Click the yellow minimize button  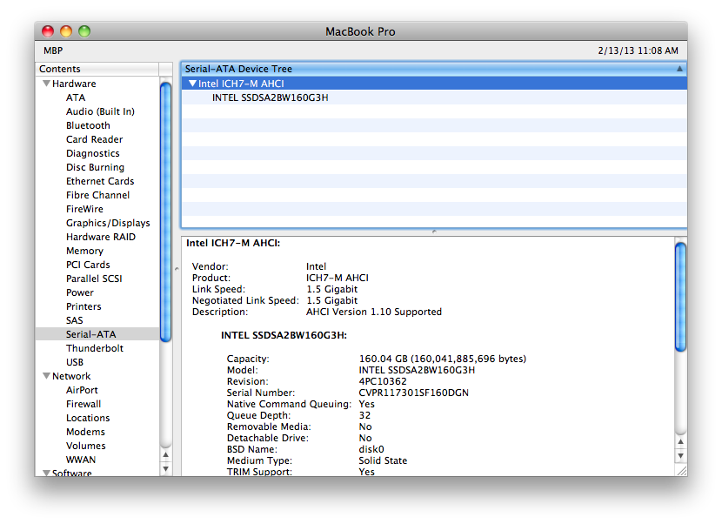66,31
